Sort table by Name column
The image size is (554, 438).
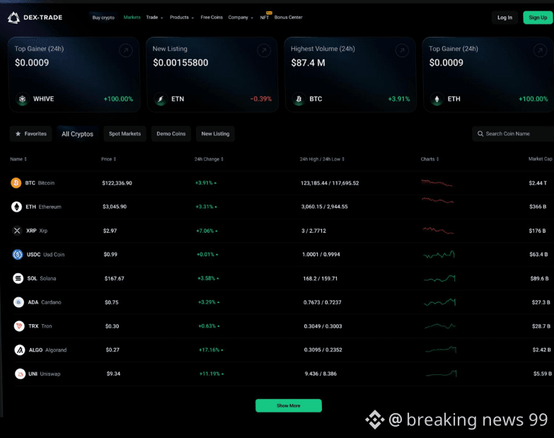pos(18,159)
